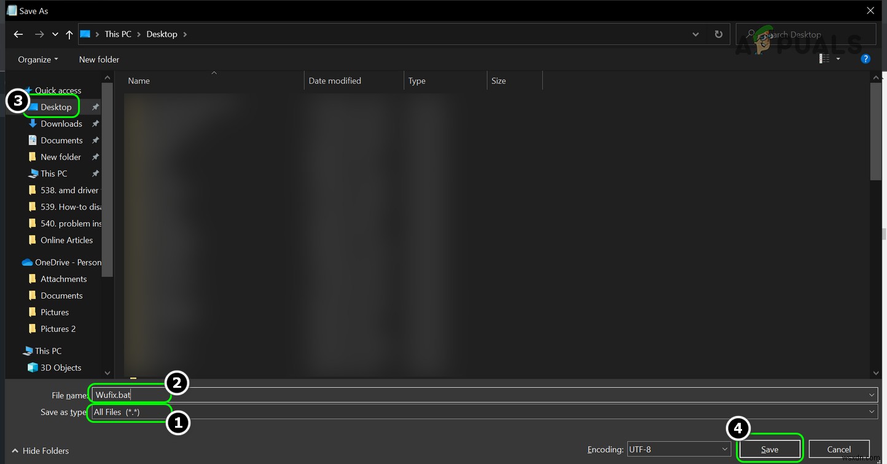Click the Save button
The image size is (887, 464).
tap(770, 450)
